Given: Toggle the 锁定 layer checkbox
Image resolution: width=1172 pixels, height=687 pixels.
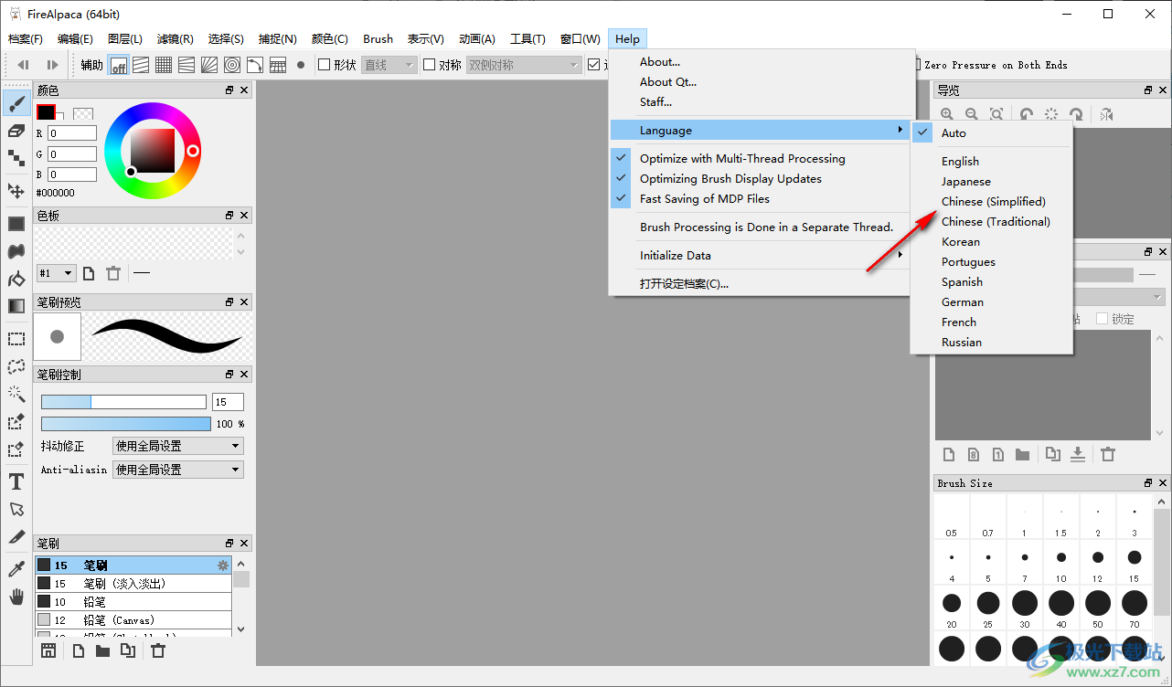Looking at the screenshot, I should tap(1102, 319).
